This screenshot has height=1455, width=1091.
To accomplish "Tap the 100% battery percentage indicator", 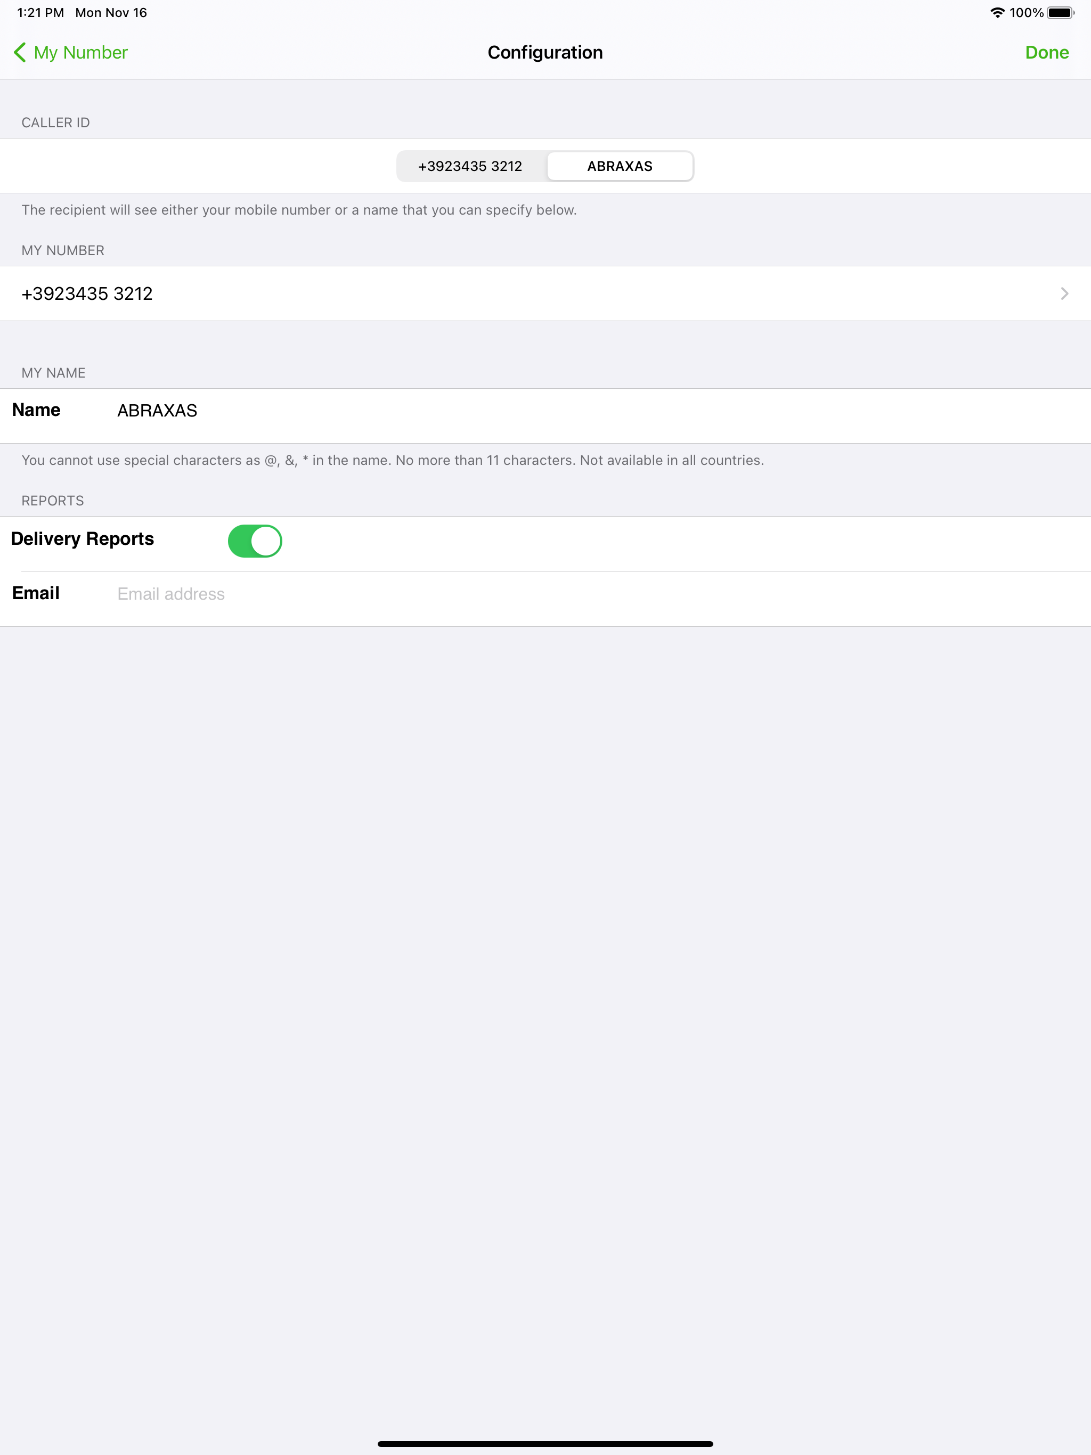I will [1027, 12].
